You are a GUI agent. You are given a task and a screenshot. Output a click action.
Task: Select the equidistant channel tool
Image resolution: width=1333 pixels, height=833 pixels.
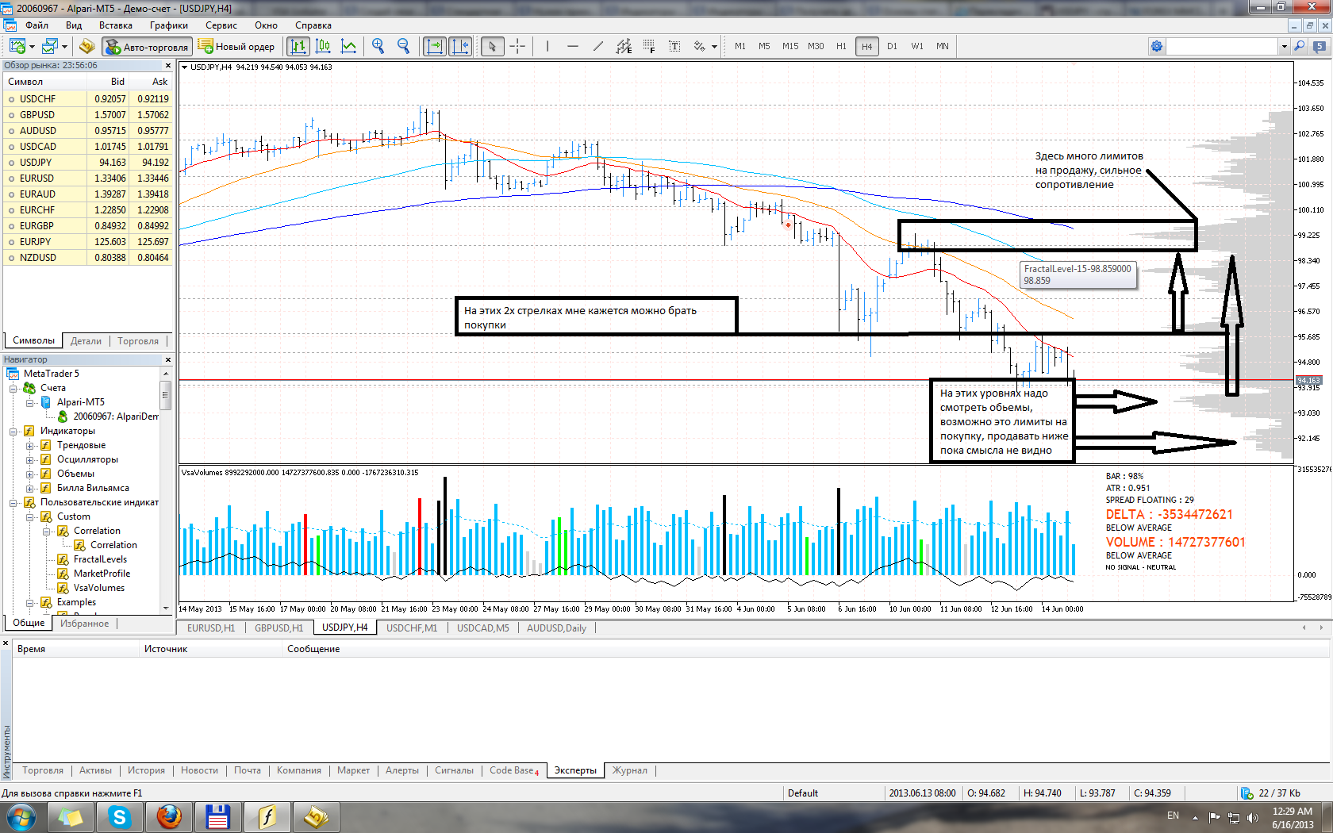(624, 46)
